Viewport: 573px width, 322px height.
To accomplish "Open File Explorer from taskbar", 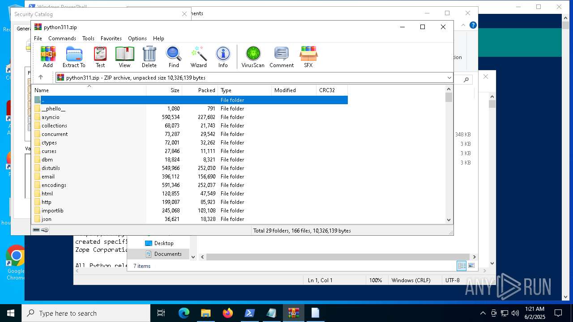I will coord(205,313).
